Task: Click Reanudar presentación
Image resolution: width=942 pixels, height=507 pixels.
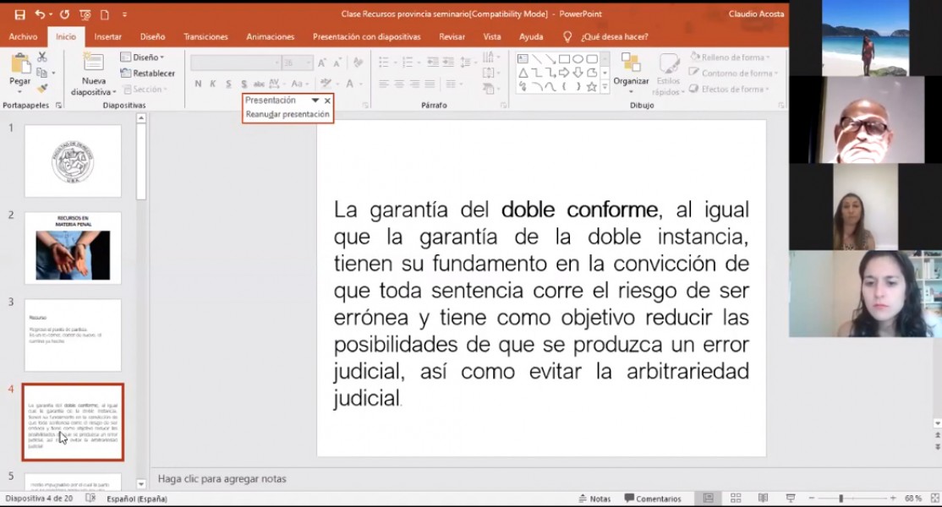Action: [x=288, y=114]
